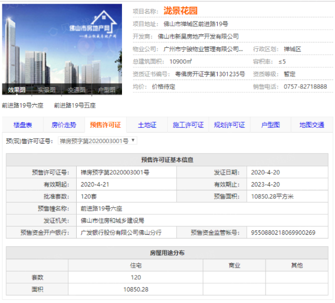Image resolution: width=335 pixels, height=303 pixels.
Task: Click 户型图 on the photo overlay
Action: click(x=107, y=90)
